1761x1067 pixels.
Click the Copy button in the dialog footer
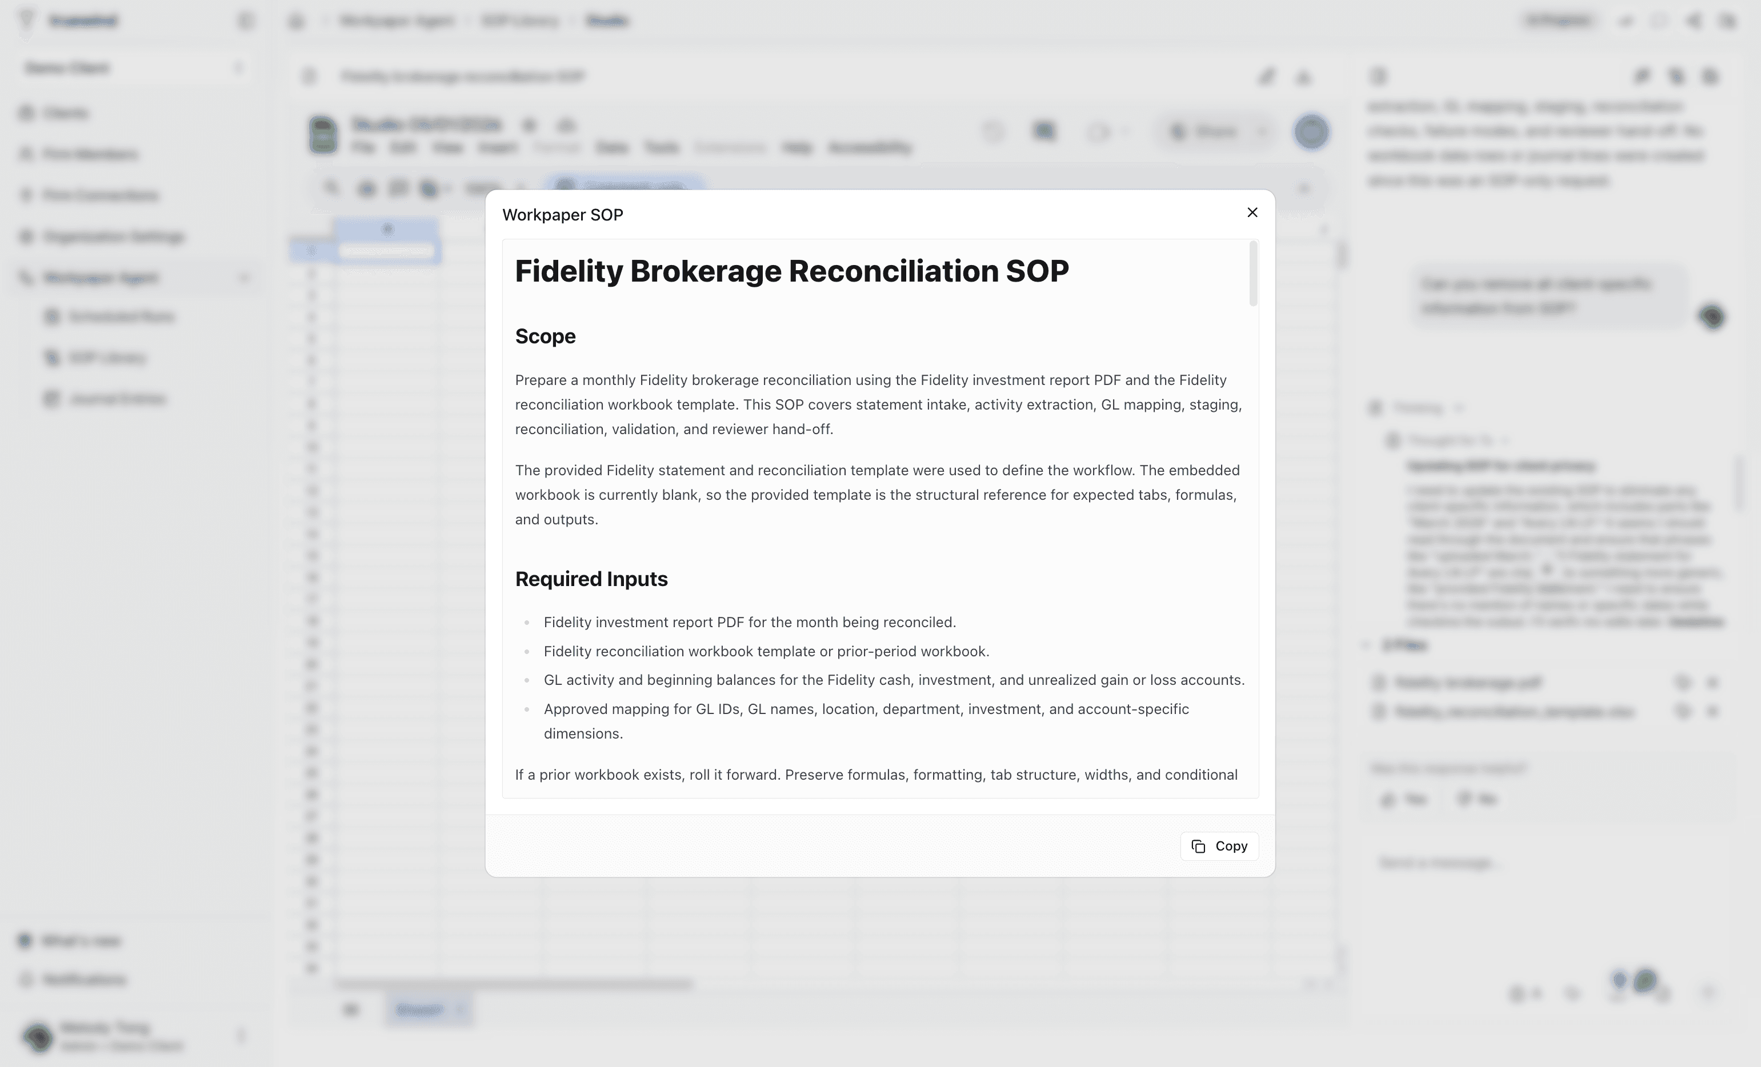click(x=1219, y=846)
